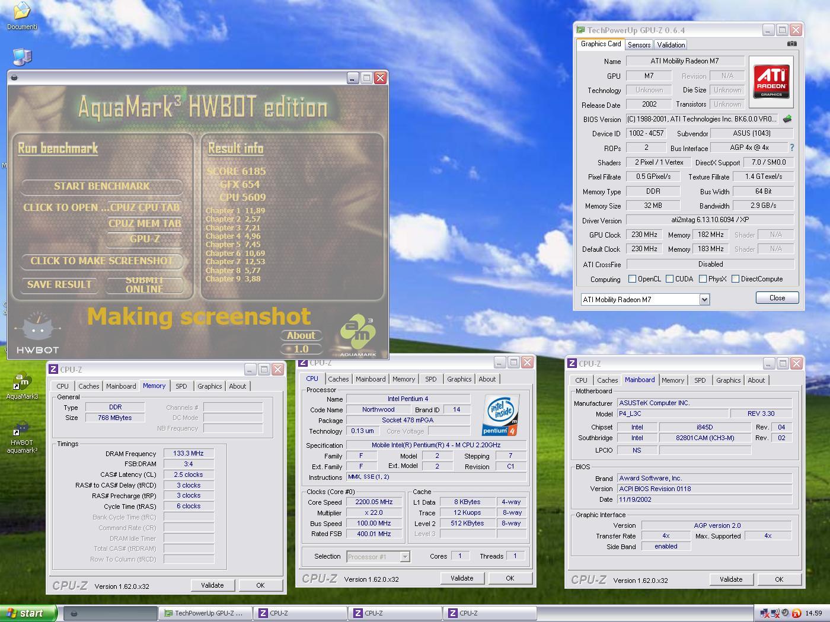Viewport: 830px width, 622px height.
Task: Switch to the Sensors tab in GPU-Z
Action: pos(639,45)
